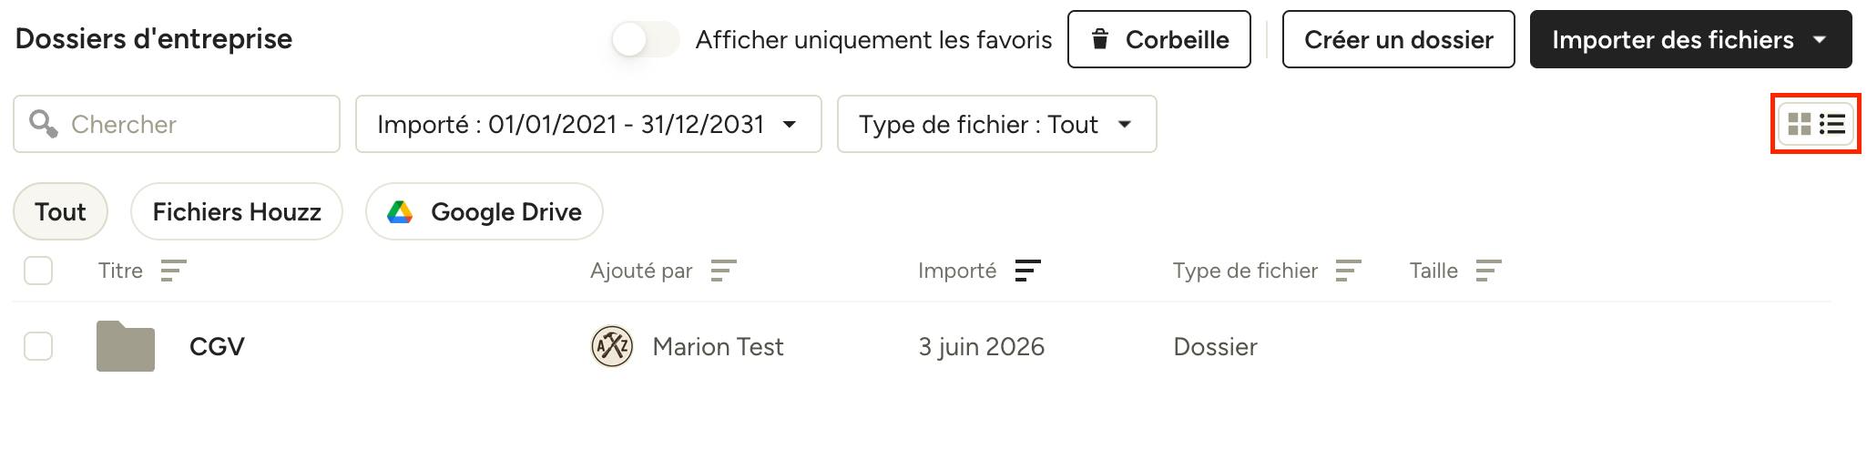Sort by Ajouté par column icon
Viewport: 1867px width, 450px height.
click(x=723, y=271)
